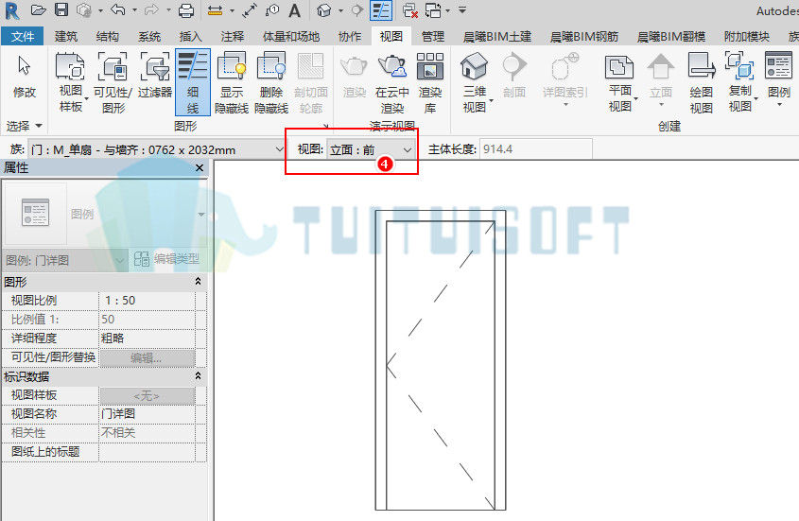Open Render Gallery (渲染库)
Image resolution: width=799 pixels, height=521 pixels.
(x=430, y=83)
